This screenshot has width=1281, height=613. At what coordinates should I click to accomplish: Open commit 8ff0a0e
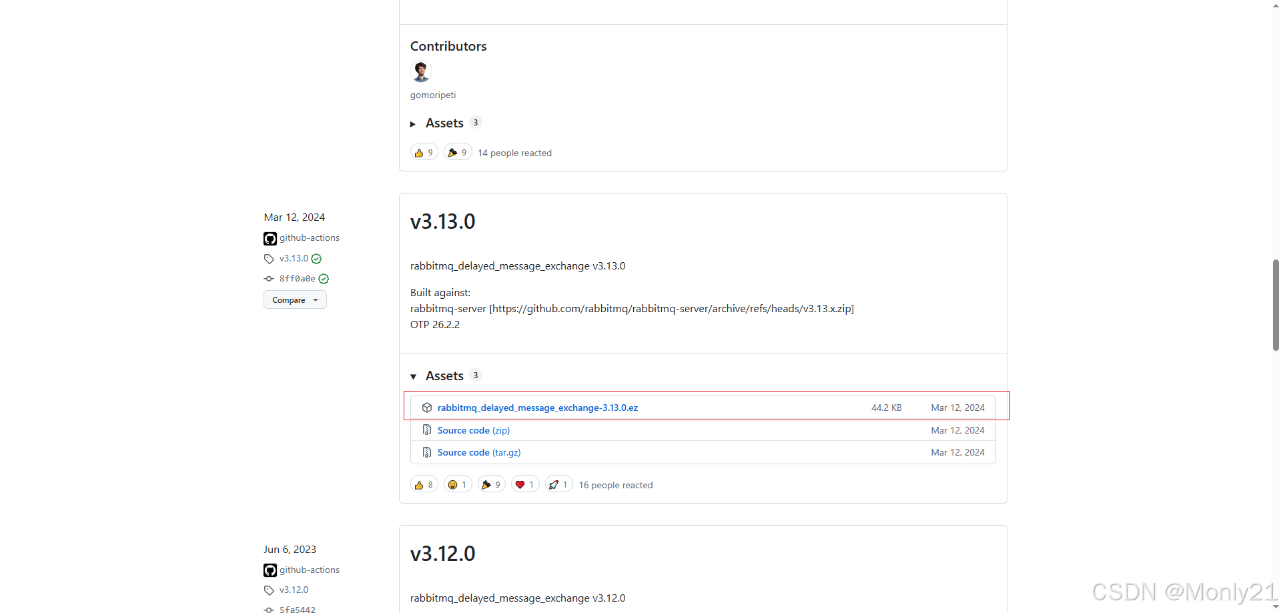pos(298,279)
